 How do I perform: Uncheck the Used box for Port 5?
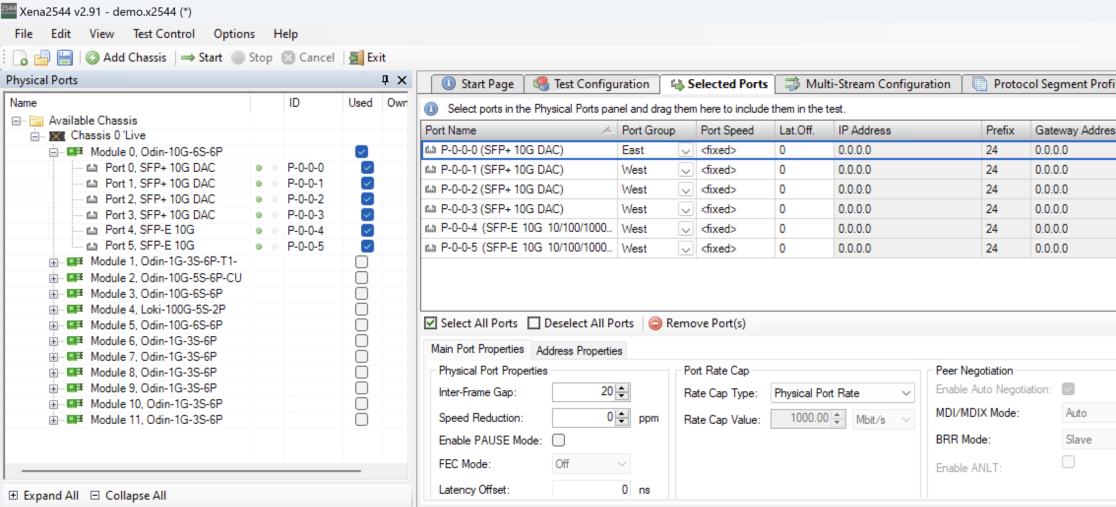point(367,246)
